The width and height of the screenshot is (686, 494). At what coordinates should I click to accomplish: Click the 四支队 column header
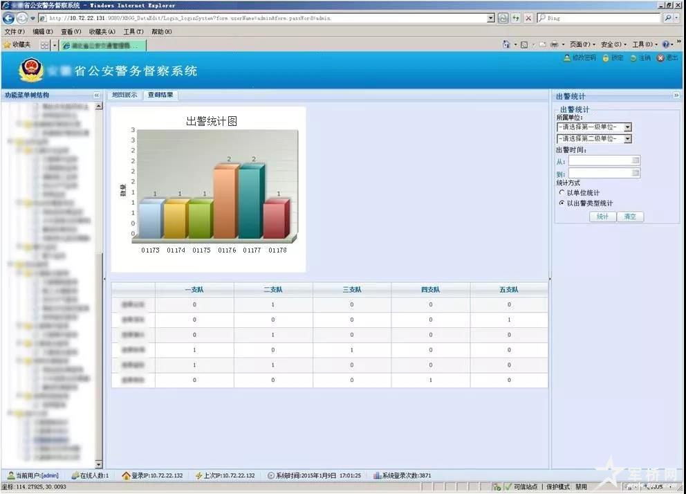[431, 290]
